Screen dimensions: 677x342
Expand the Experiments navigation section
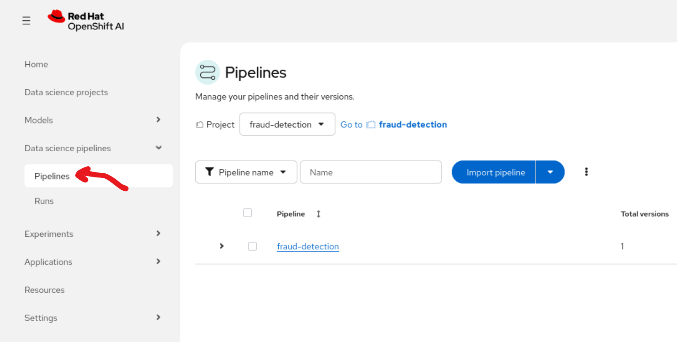(158, 233)
